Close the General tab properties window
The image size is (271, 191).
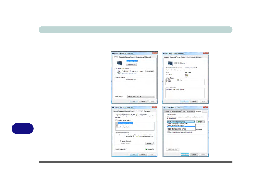[x=155, y=53]
